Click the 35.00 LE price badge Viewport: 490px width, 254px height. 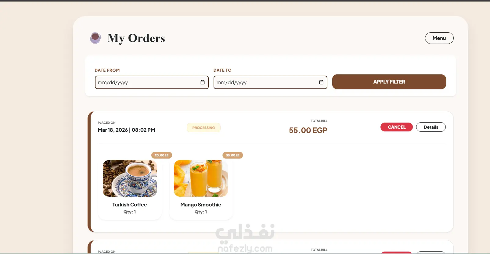232,155
